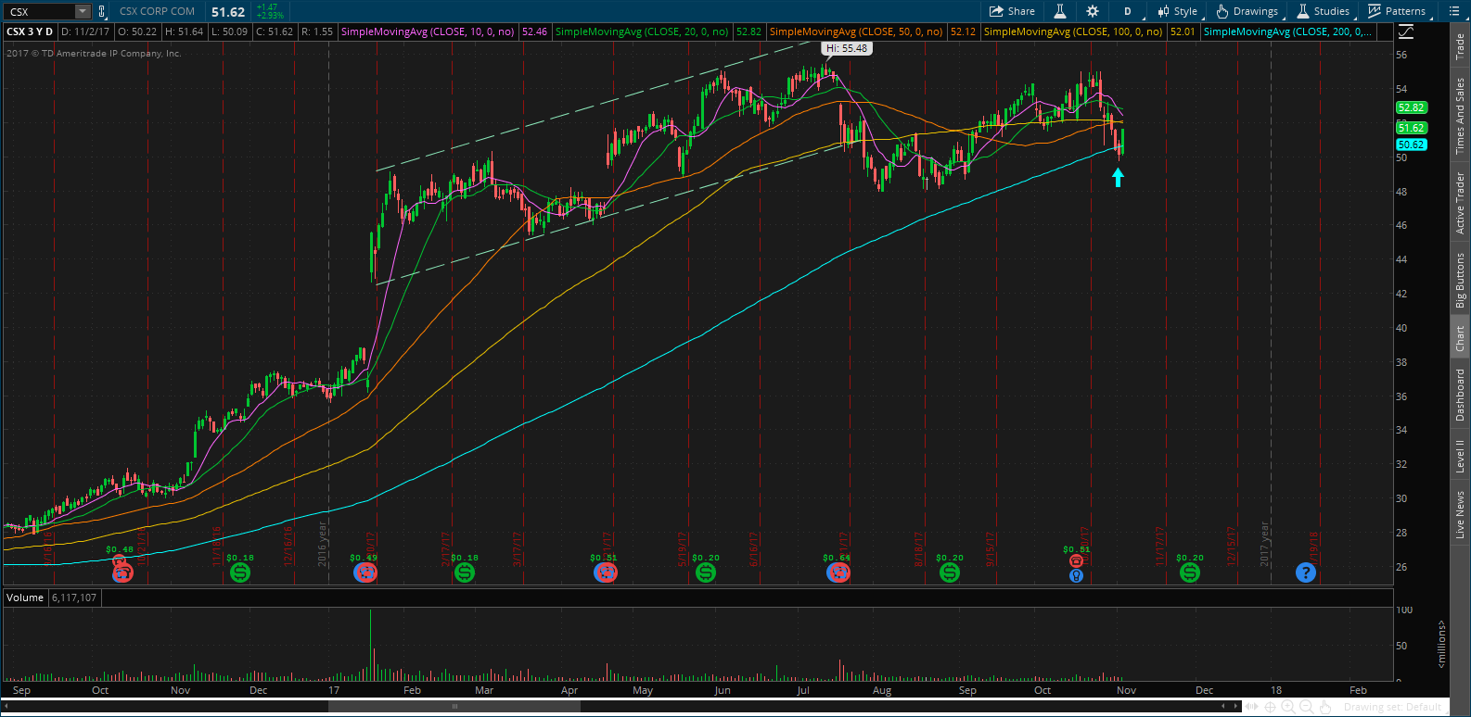Screen dimensions: 1471x717
Task: Open Times And Sales sidebar tab
Action: click(x=1460, y=116)
